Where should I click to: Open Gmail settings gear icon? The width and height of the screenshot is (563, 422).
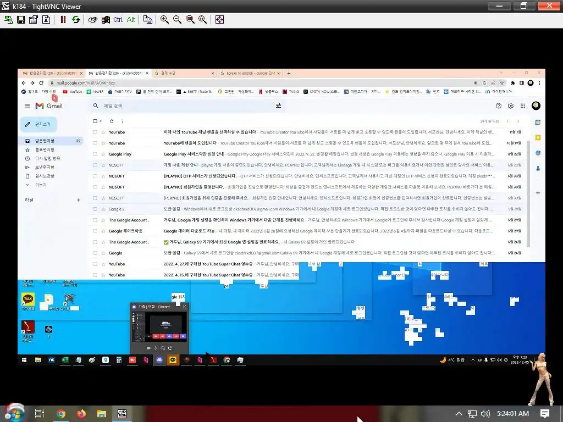511,105
